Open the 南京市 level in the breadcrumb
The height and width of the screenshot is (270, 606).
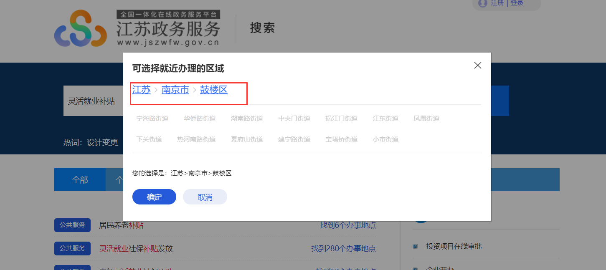pyautogui.click(x=175, y=90)
